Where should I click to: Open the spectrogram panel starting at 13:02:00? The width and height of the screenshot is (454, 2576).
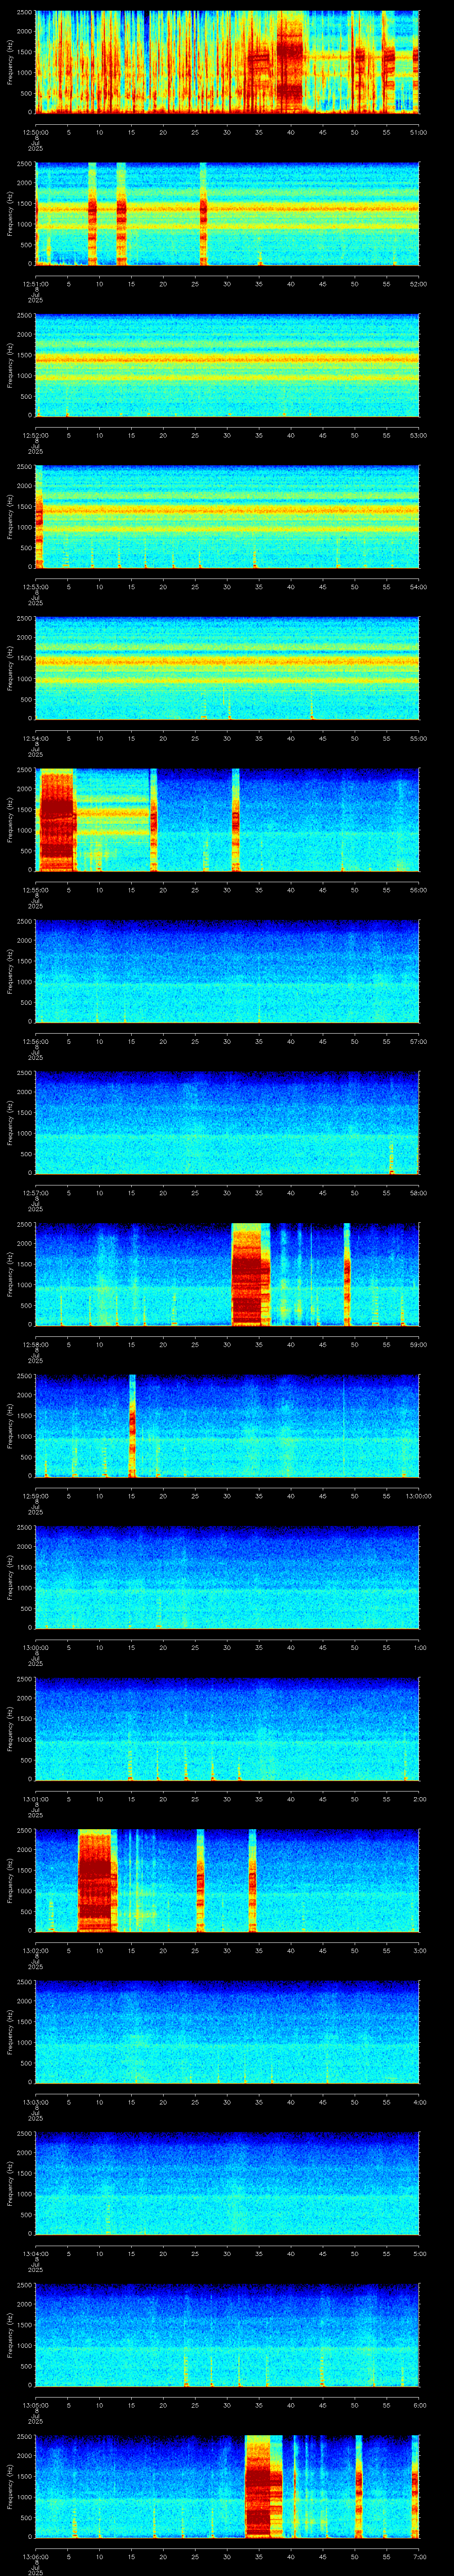point(227,1880)
